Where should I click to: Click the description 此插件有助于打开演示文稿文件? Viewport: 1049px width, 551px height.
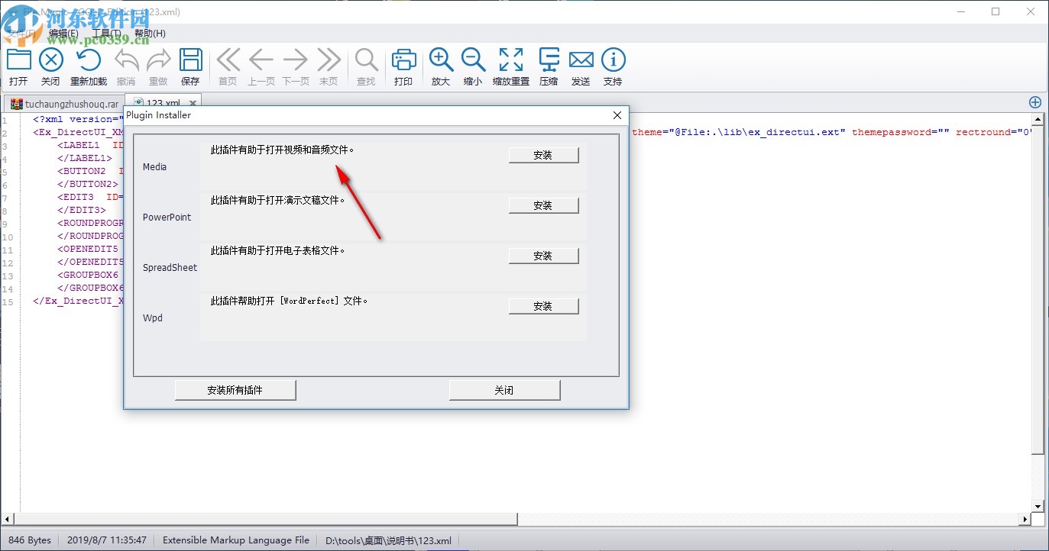point(278,201)
